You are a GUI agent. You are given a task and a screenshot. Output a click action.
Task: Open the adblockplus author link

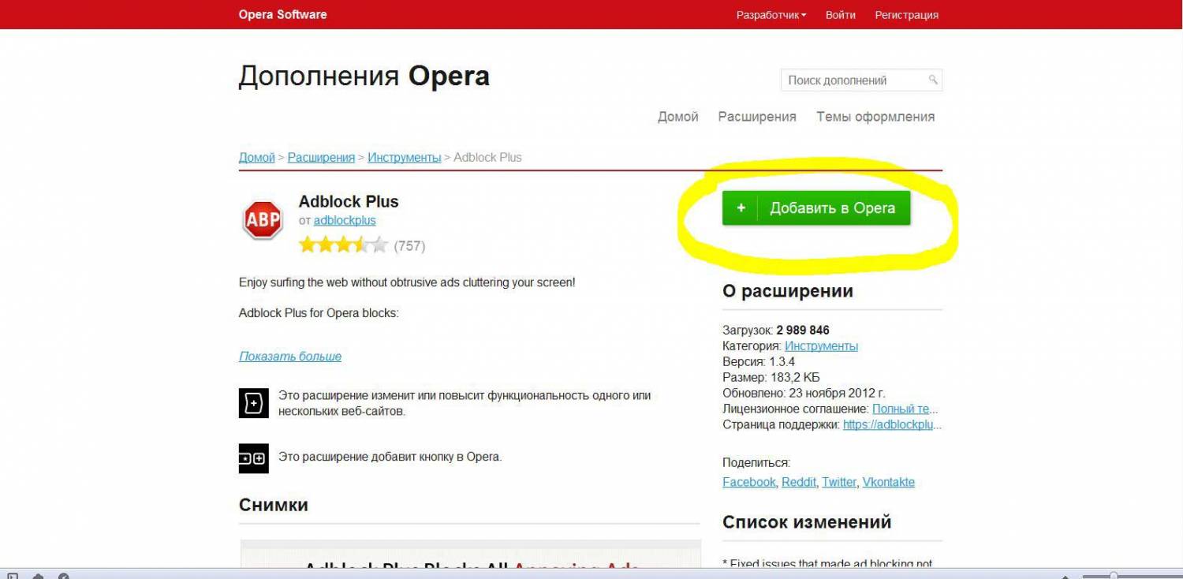[x=345, y=221]
